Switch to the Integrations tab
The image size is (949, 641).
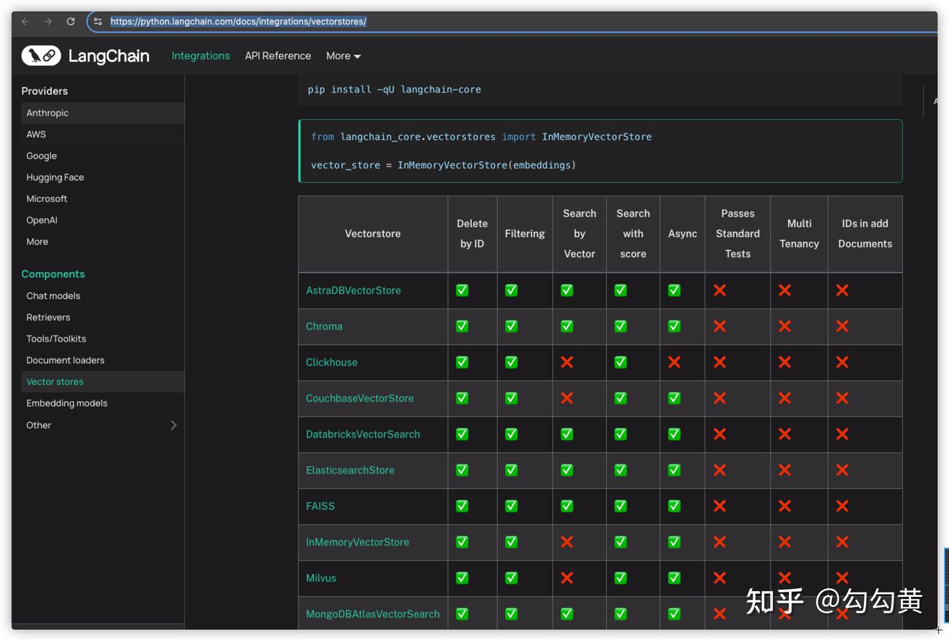[x=200, y=56]
